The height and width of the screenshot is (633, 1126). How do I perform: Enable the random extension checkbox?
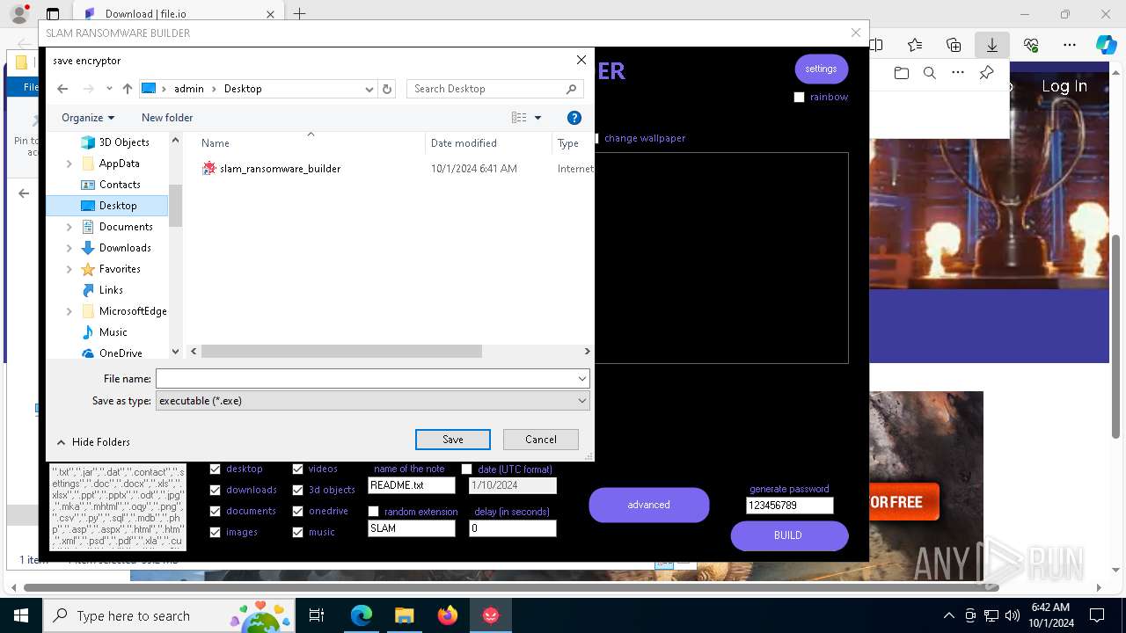coord(373,512)
